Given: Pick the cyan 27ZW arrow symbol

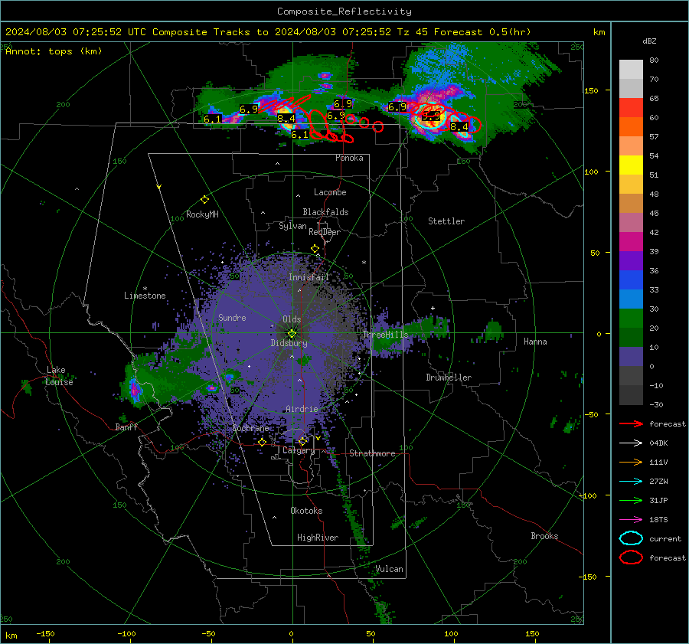Looking at the screenshot, I should [631, 482].
